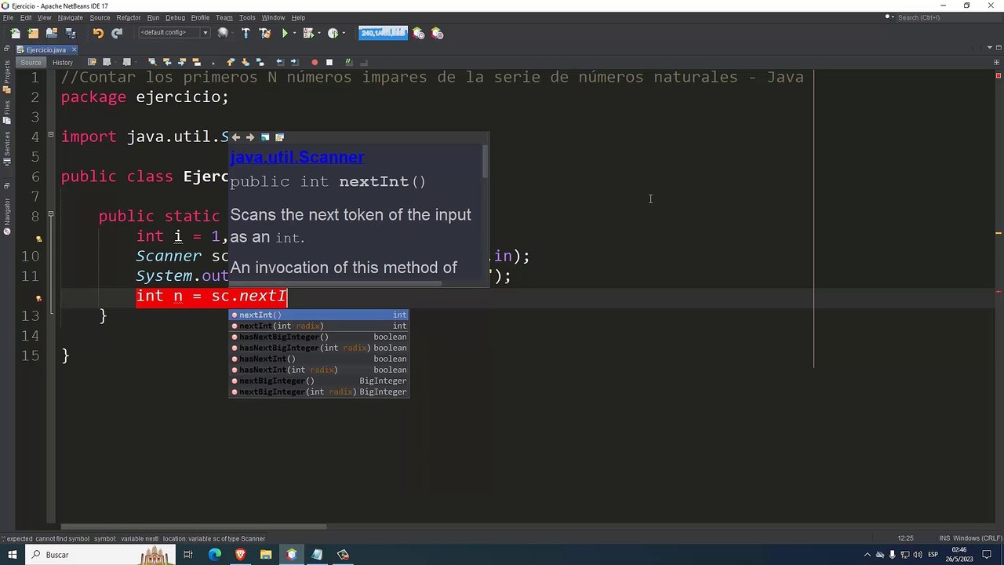The width and height of the screenshot is (1004, 565).
Task: Click the Save All icon
Action: (x=71, y=33)
